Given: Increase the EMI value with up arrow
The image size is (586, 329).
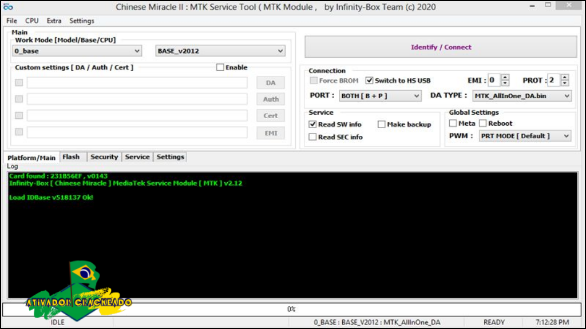Looking at the screenshot, I should [505, 77].
